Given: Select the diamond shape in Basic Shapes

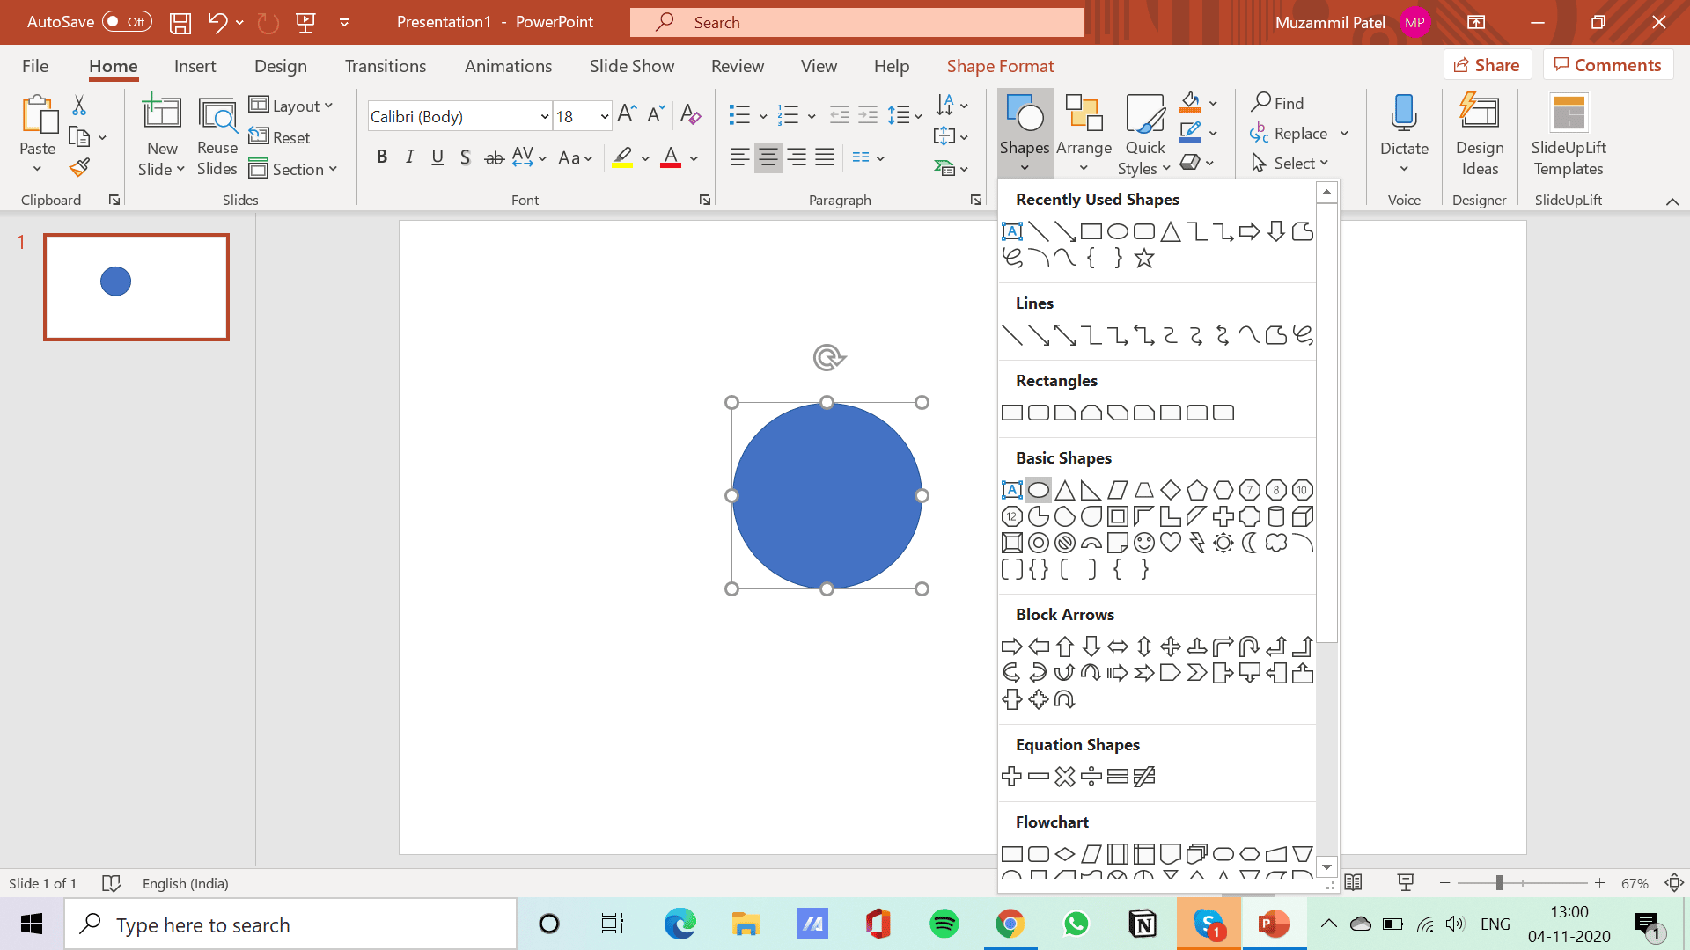Looking at the screenshot, I should 1171,490.
